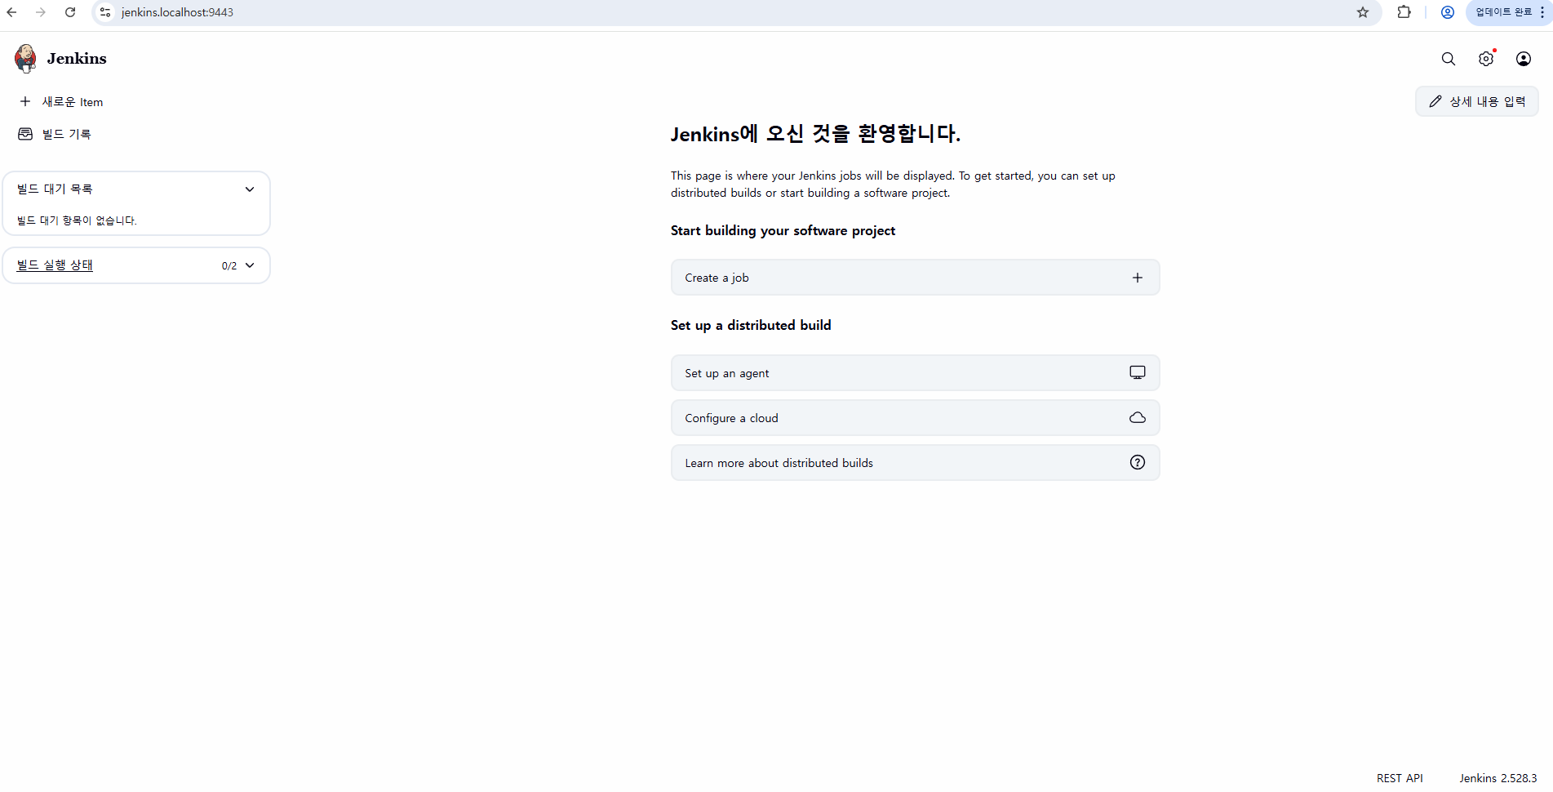Open the user account icon in Jenkins header
Screen dimensions: 1553x792
1524,59
